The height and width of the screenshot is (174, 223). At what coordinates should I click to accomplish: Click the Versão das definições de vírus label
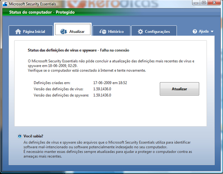pos(58,89)
